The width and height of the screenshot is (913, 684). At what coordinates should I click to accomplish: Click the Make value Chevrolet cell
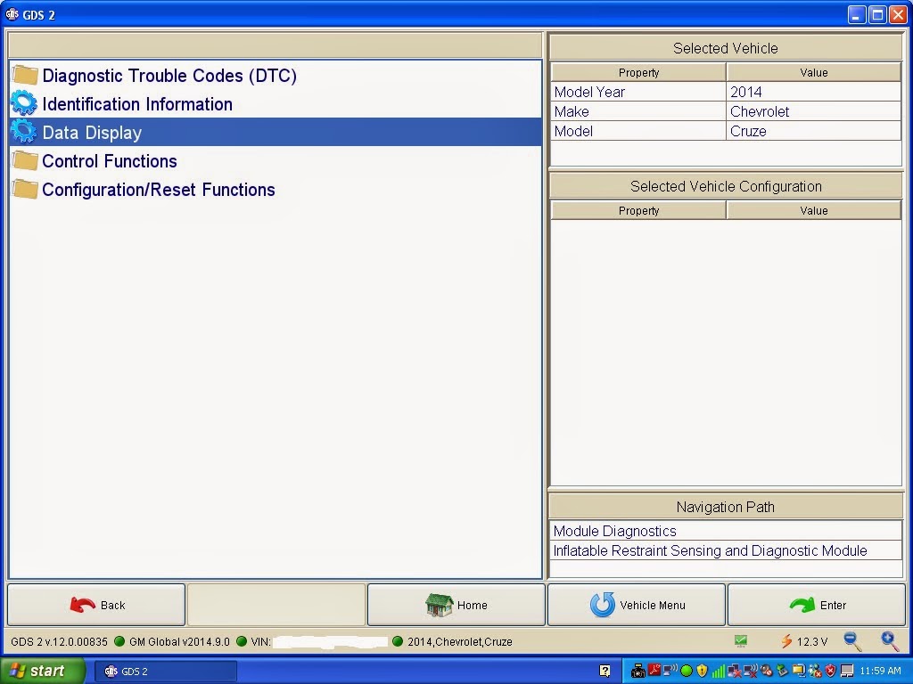click(813, 111)
